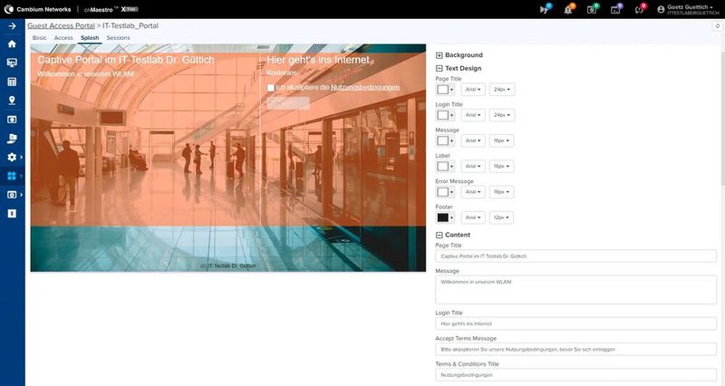
Task: Open the black Footer color picker
Action: coord(445,217)
